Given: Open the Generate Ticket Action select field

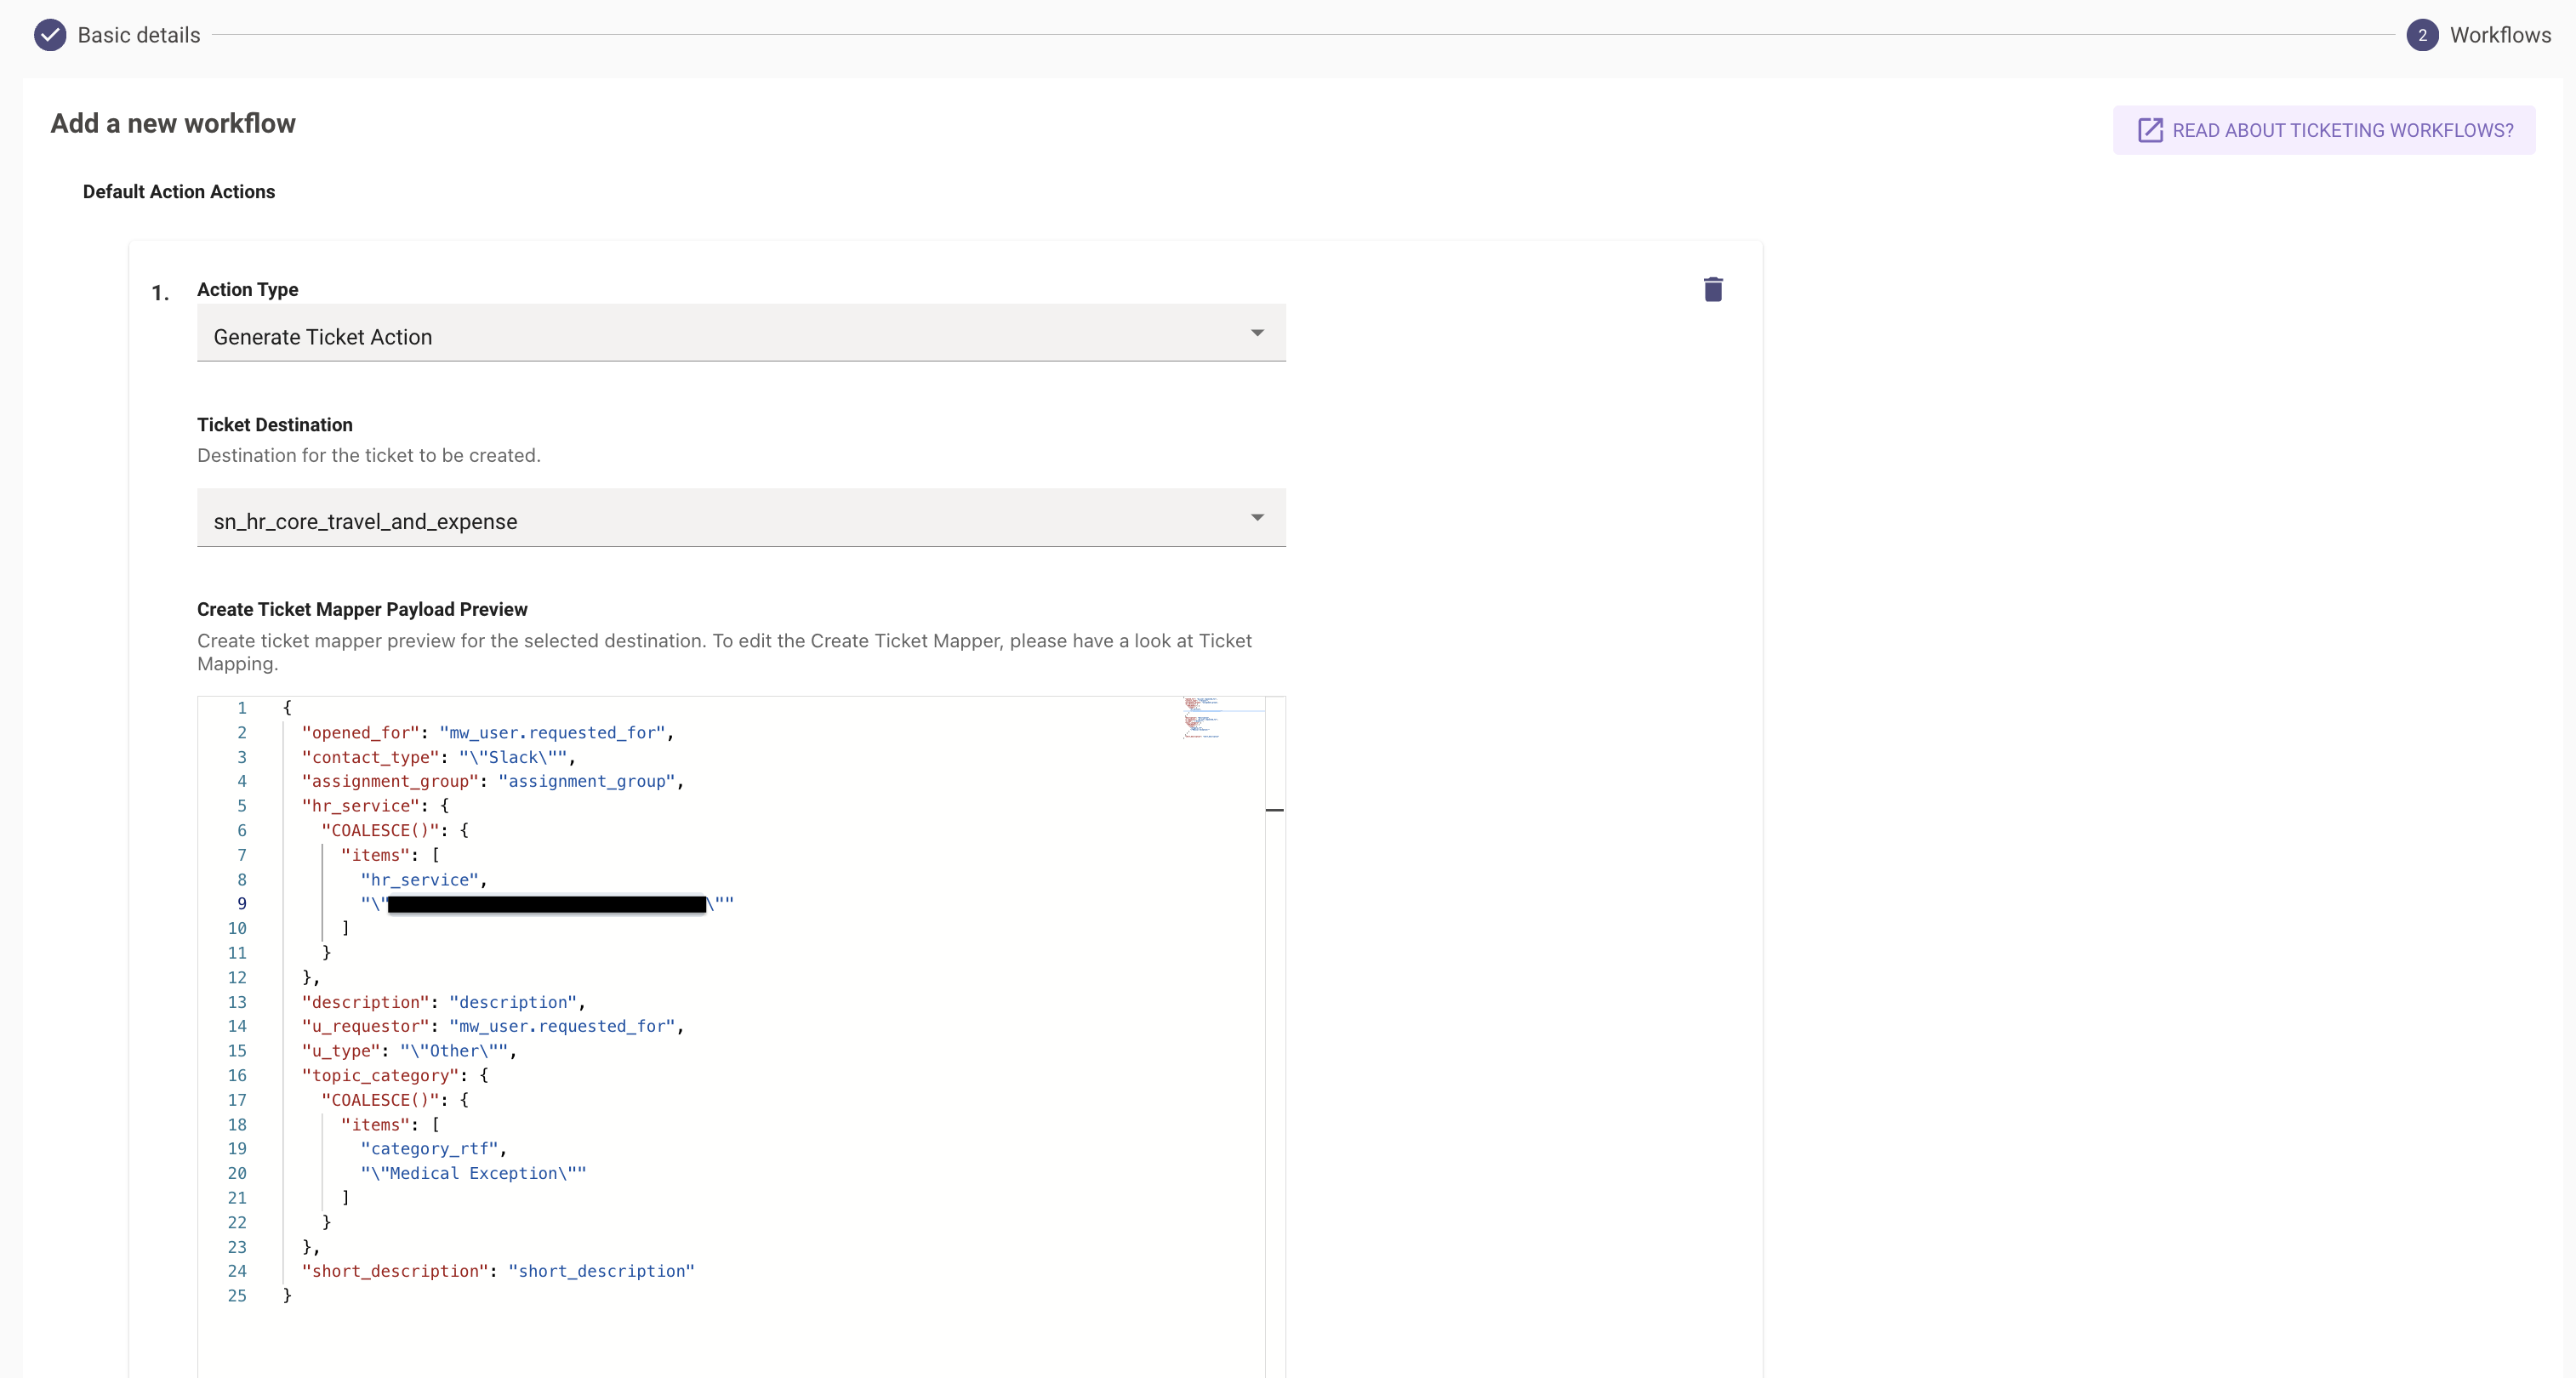Looking at the screenshot, I should 700,335.
